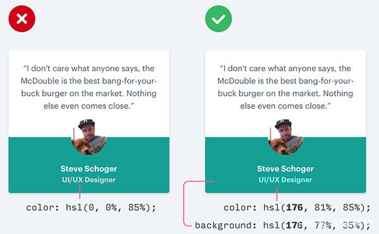Screen dimensions: 379x234
Task: Click the bold 176 hue value in color line
Action: [294, 208]
